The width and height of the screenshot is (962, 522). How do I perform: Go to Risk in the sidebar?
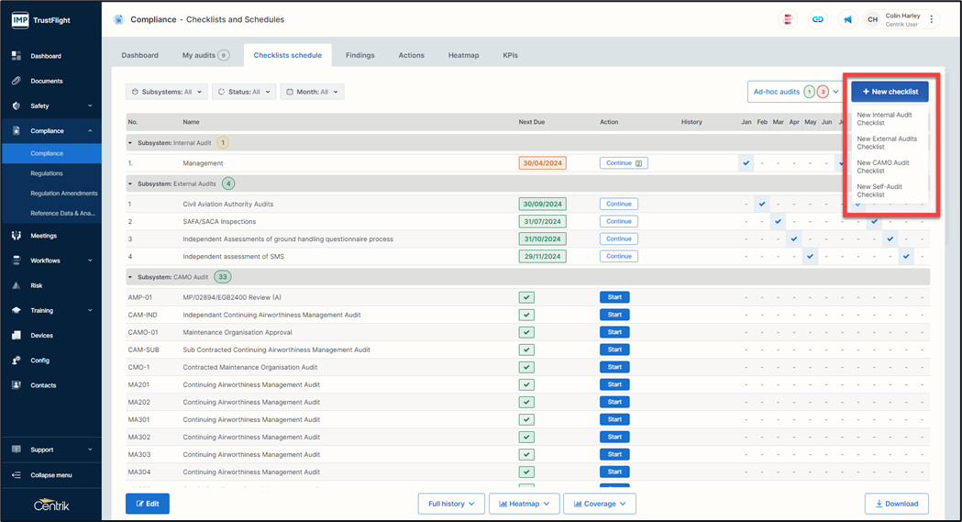(37, 285)
